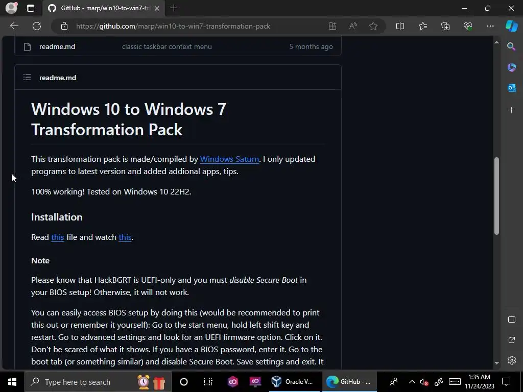Add a new sidebar app with plus
This screenshot has height=392, width=523.
click(x=511, y=110)
